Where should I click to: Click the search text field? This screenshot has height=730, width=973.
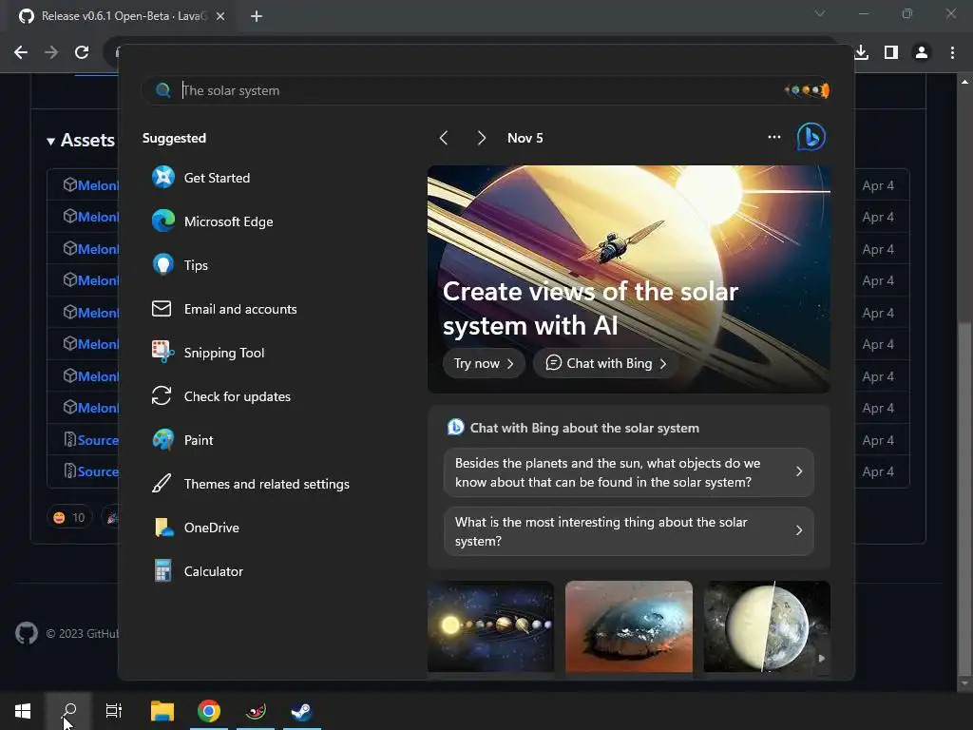[x=484, y=90]
